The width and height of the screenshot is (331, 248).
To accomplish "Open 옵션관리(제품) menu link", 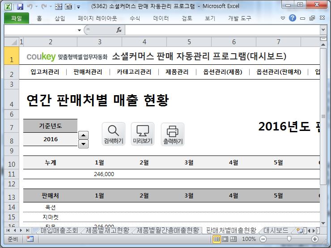I will [x=223, y=72].
